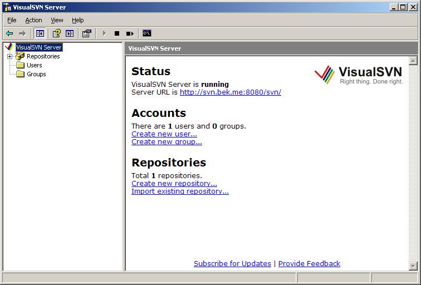Viewport: 421px width, 285px height.
Task: Click the 'Total 1 repositories.' text
Action: (x=167, y=175)
